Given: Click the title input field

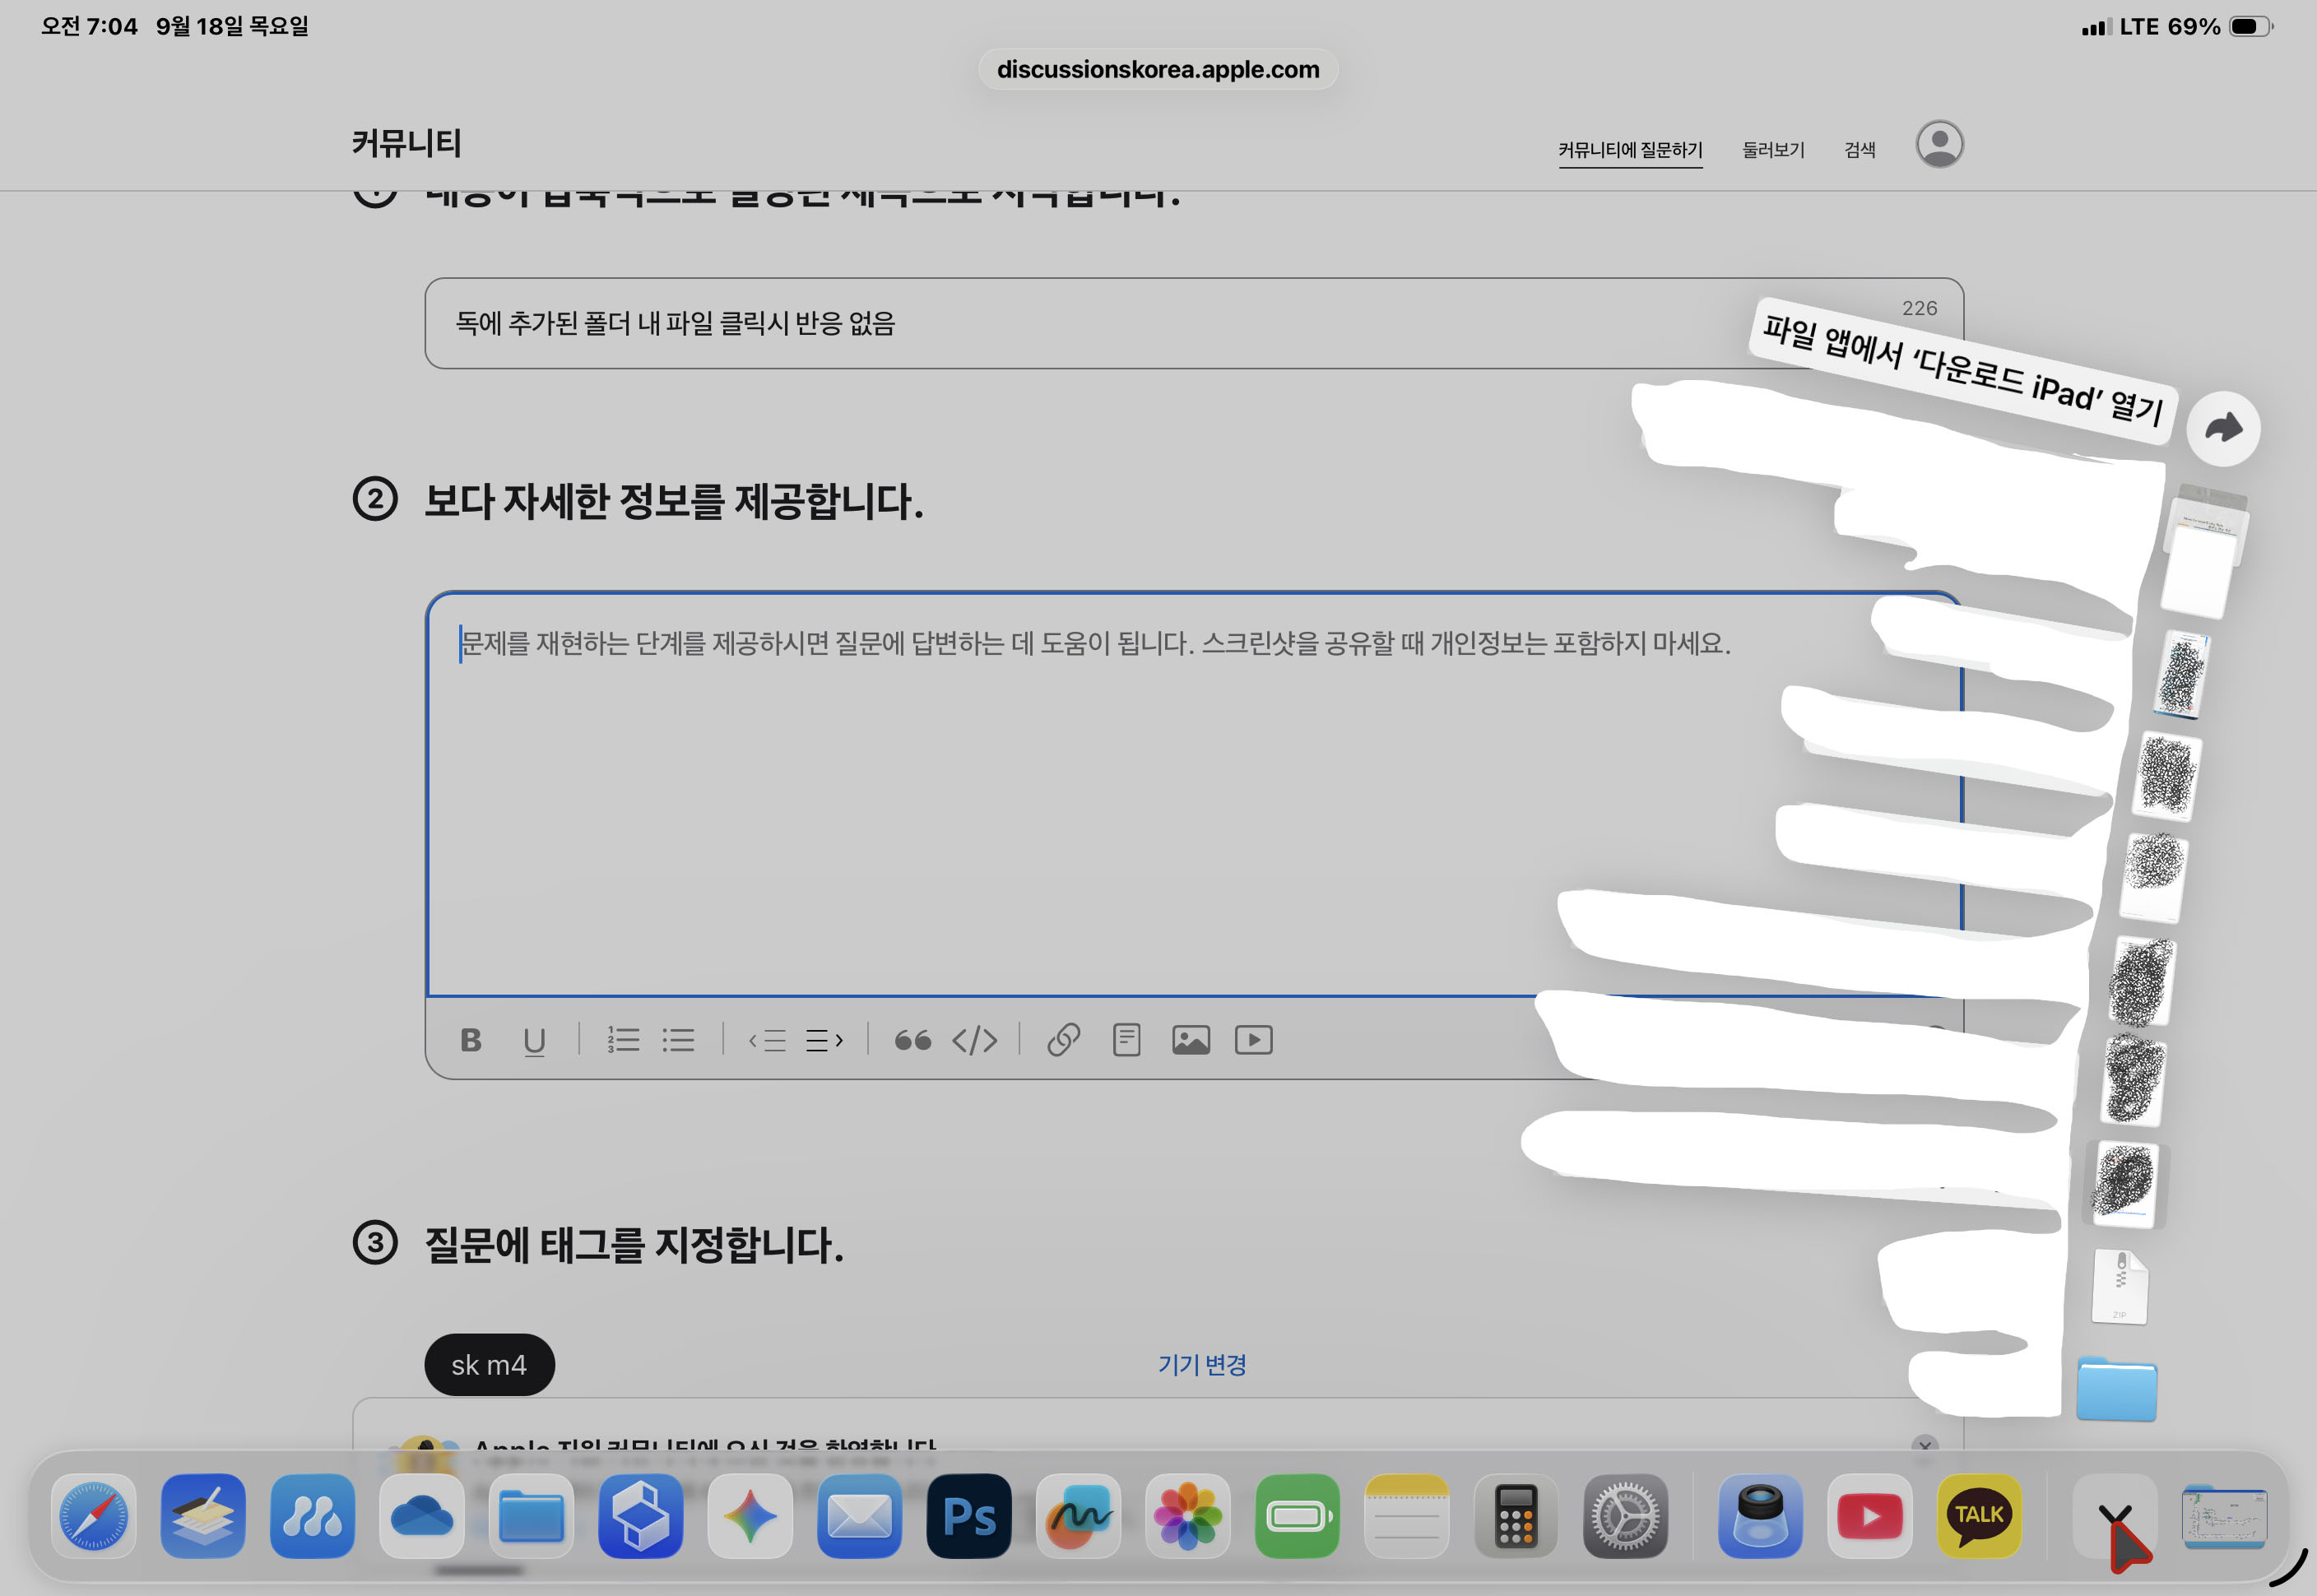Looking at the screenshot, I should (x=1000, y=323).
